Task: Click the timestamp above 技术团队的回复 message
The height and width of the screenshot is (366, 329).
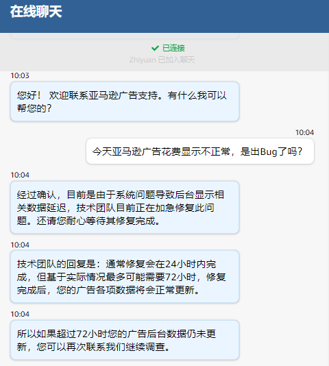Action: (x=20, y=245)
